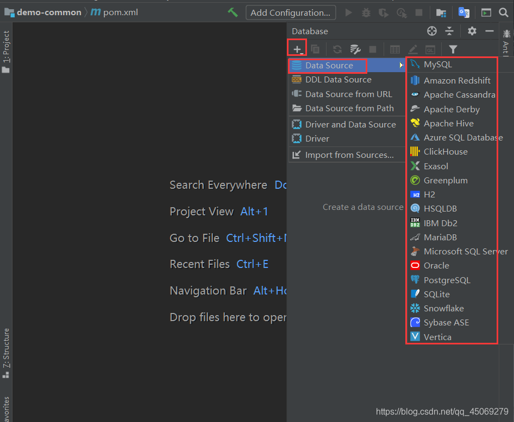Click the Stop square icon in the top toolbar

click(418, 13)
